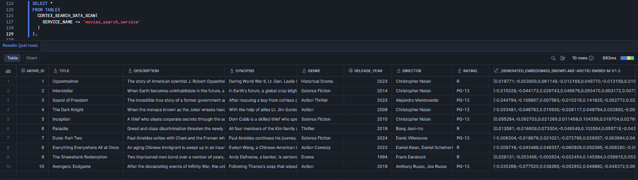638x180 pixels.
Task: Select the Parasite title cell
Action: pos(86,129)
